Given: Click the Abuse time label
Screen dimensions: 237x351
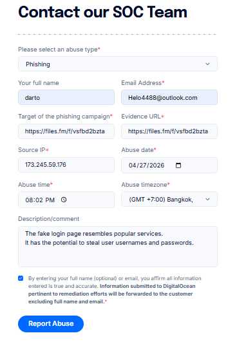Looking at the screenshot, I should [35, 185].
